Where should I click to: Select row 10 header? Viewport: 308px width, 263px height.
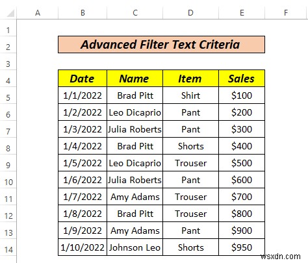click(8, 182)
